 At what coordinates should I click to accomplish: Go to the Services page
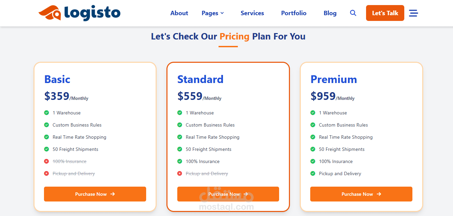pyautogui.click(x=252, y=13)
